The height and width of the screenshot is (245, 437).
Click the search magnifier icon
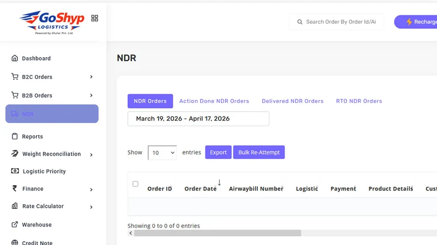[299, 22]
